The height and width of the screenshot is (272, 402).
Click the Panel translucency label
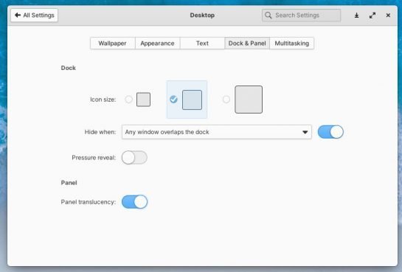89,202
